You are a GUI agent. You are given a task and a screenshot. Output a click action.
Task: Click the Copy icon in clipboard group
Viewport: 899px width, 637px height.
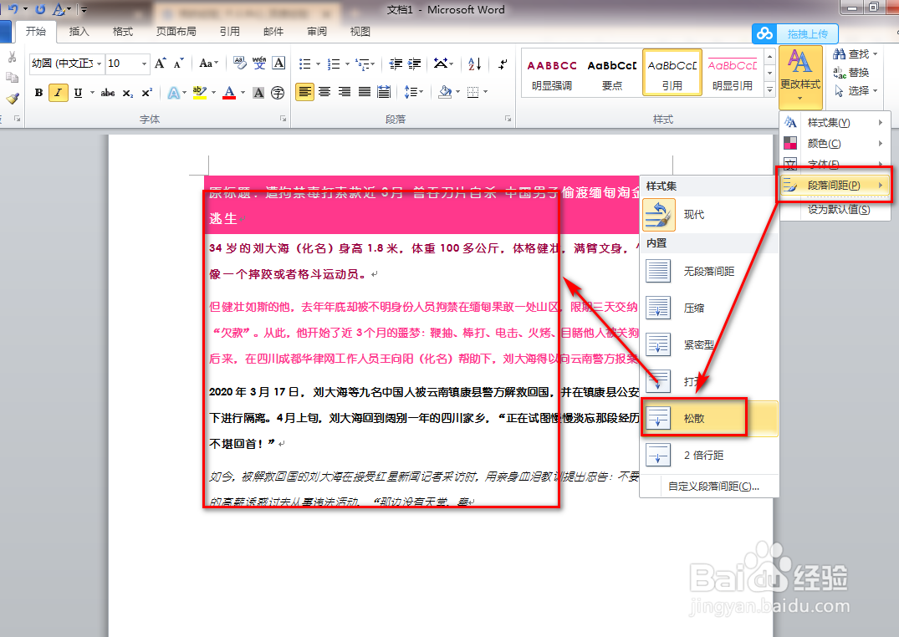coord(12,78)
